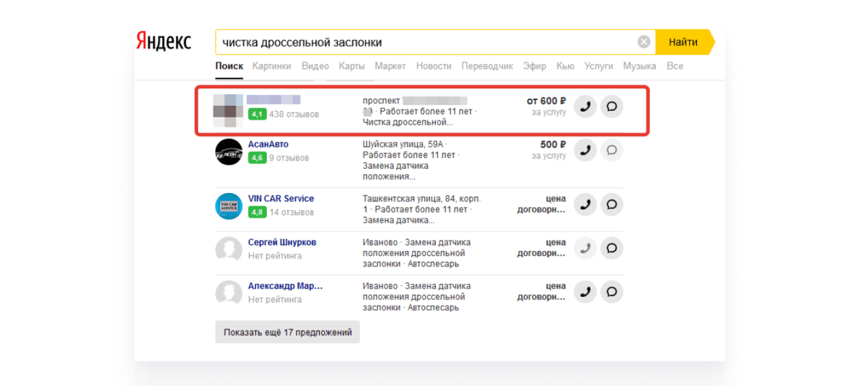Click Шуйская улица, 59А address
The width and height of the screenshot is (860, 386).
405,144
